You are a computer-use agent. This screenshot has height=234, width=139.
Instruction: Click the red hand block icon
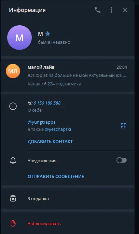(13, 223)
